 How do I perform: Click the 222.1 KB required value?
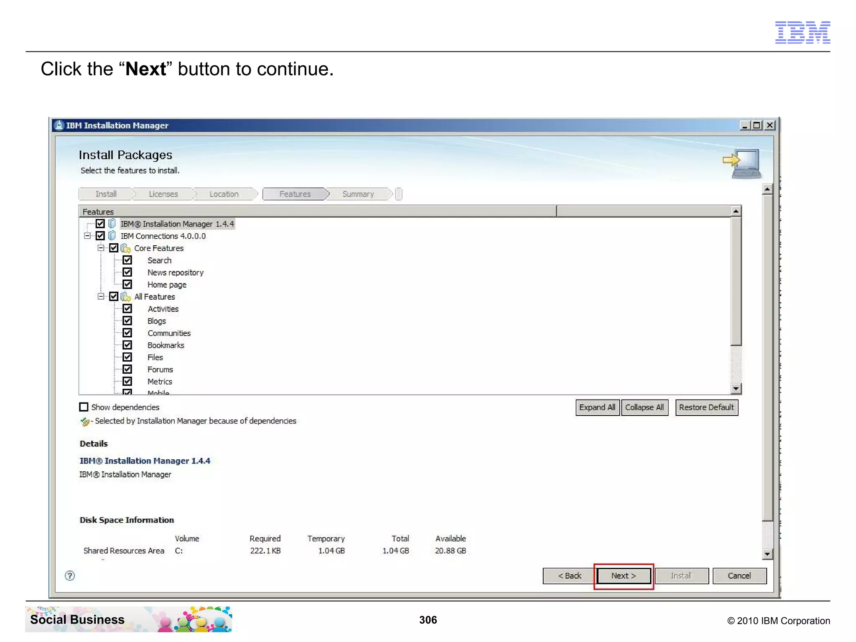coord(265,551)
